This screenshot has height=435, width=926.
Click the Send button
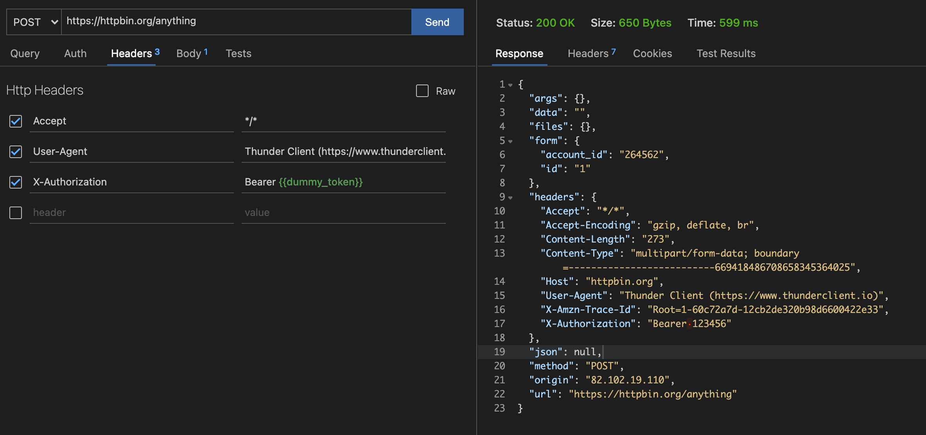pos(437,22)
